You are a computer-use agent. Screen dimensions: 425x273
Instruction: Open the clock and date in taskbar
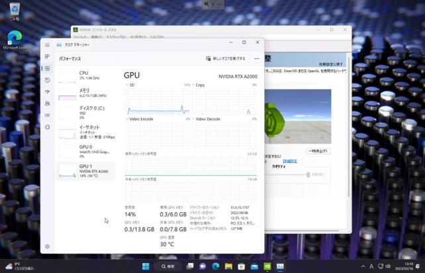pyautogui.click(x=404, y=266)
